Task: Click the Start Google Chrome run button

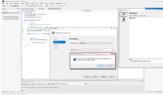Action: click(x=32, y=6)
